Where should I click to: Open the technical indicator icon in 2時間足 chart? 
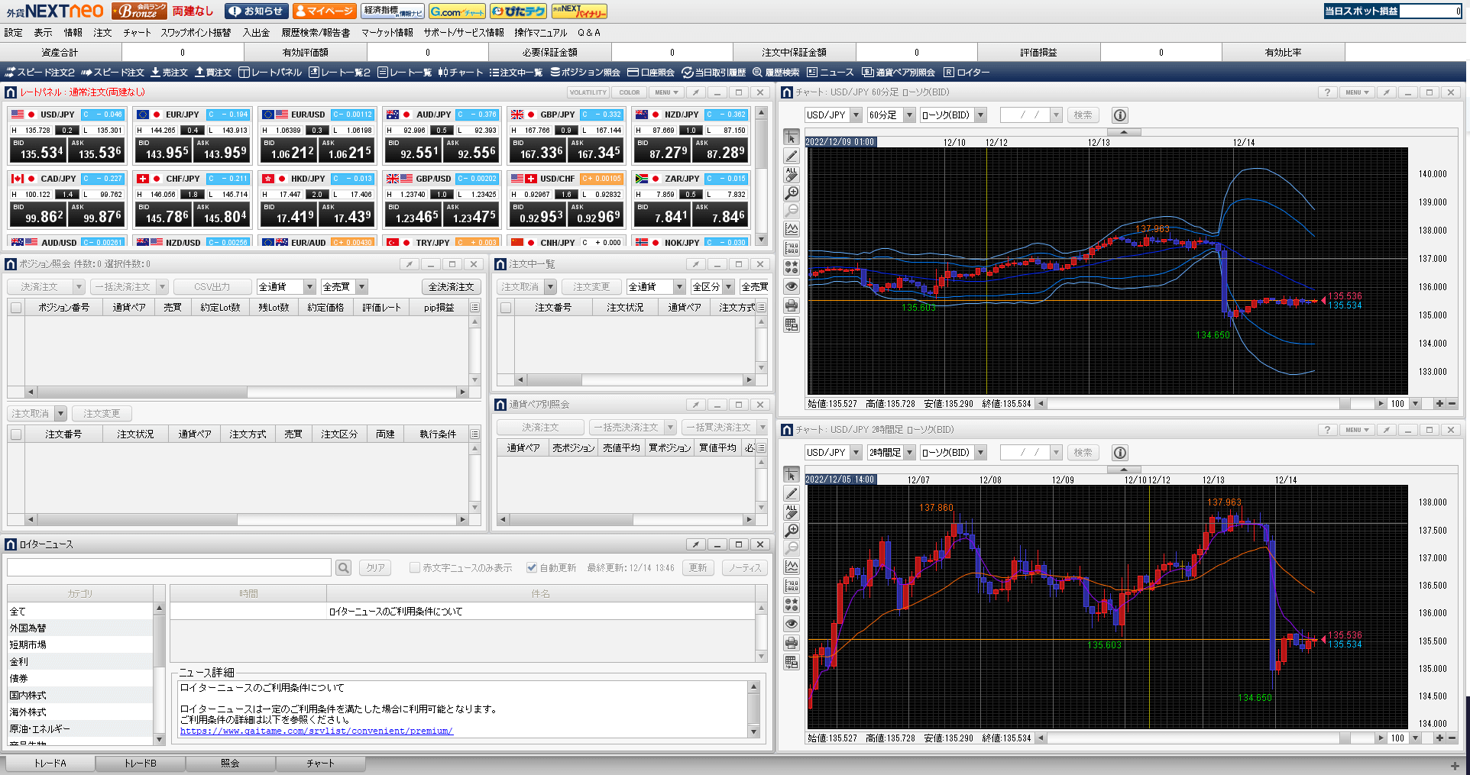pos(792,567)
